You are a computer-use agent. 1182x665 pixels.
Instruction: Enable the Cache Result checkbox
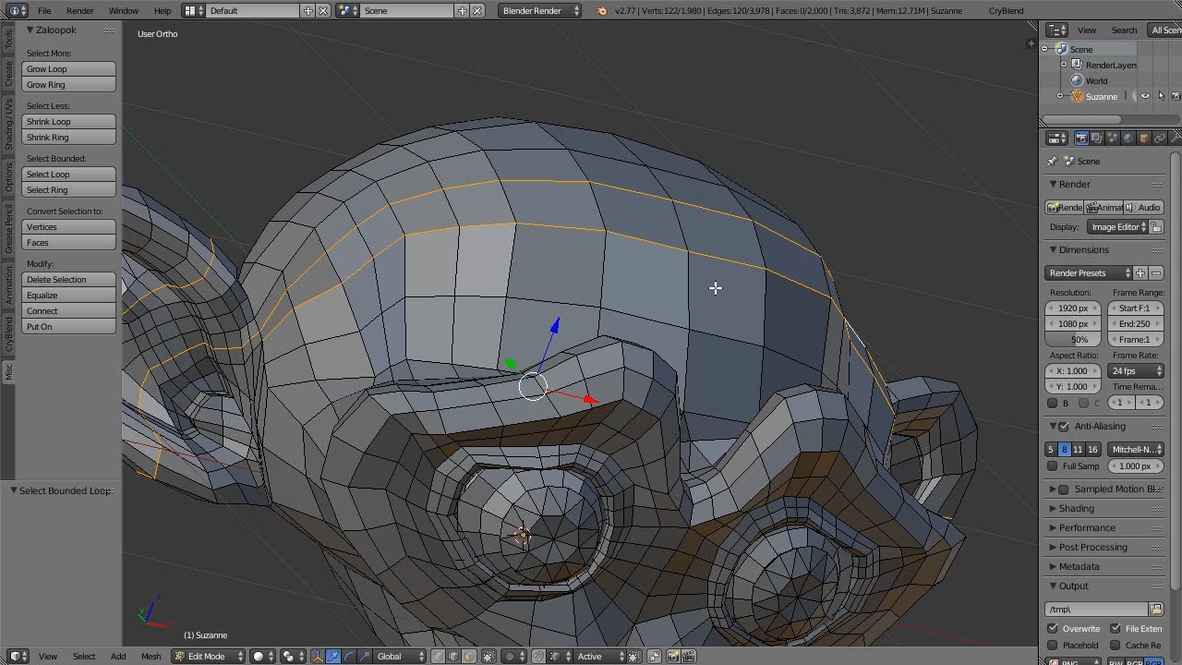(x=1116, y=646)
